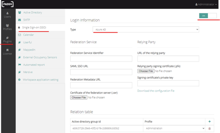This screenshot has width=220, height=133.
Task: Open Active Directory plugin settings
Action: 40,13
